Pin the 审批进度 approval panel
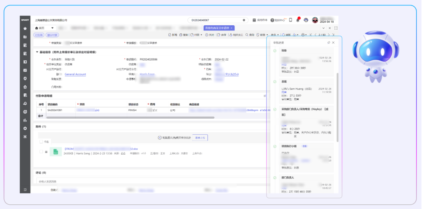422x209 pixels. coord(329,42)
